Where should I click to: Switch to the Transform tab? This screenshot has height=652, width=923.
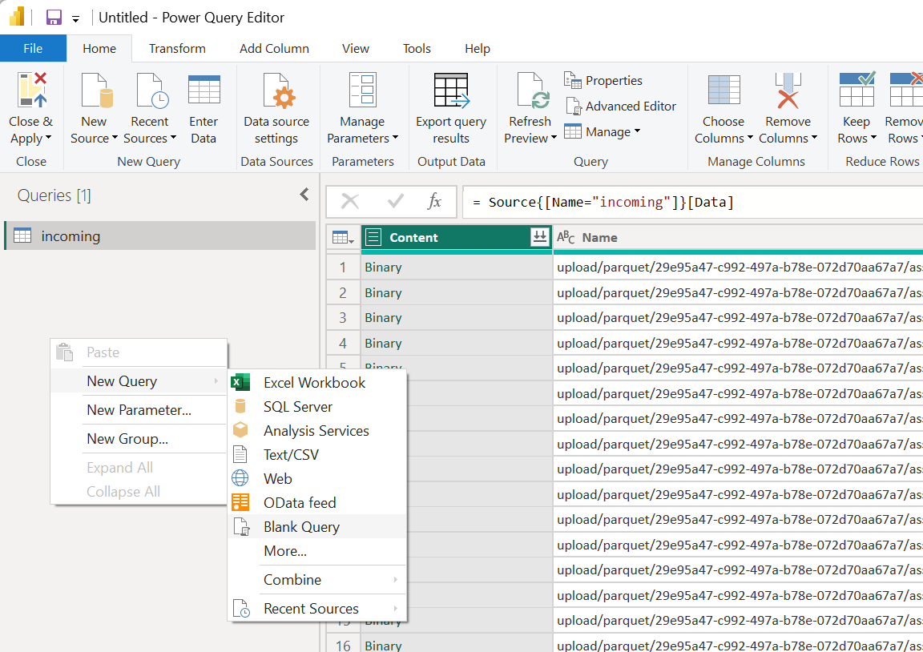click(177, 49)
